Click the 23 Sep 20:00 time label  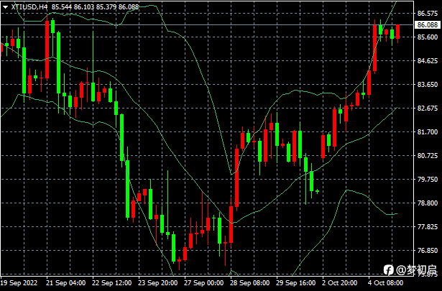pyautogui.click(x=158, y=282)
